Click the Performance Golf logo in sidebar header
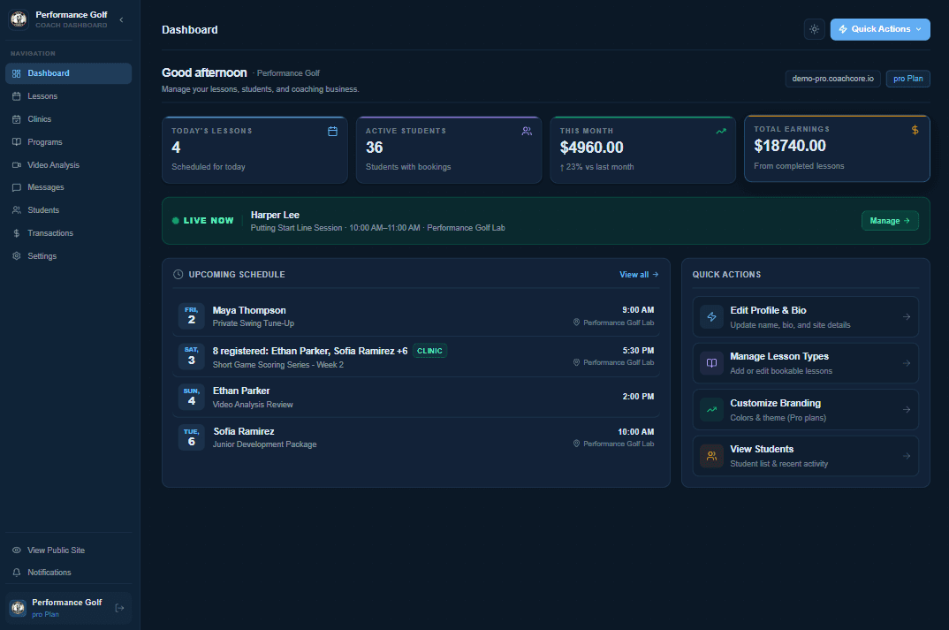 [19, 19]
